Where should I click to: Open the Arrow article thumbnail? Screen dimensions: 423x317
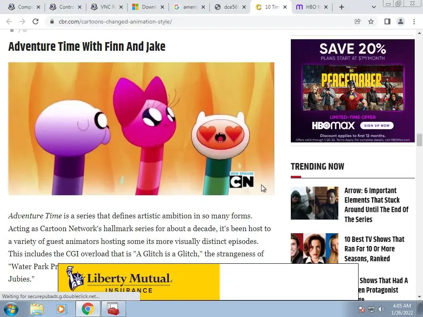314,203
